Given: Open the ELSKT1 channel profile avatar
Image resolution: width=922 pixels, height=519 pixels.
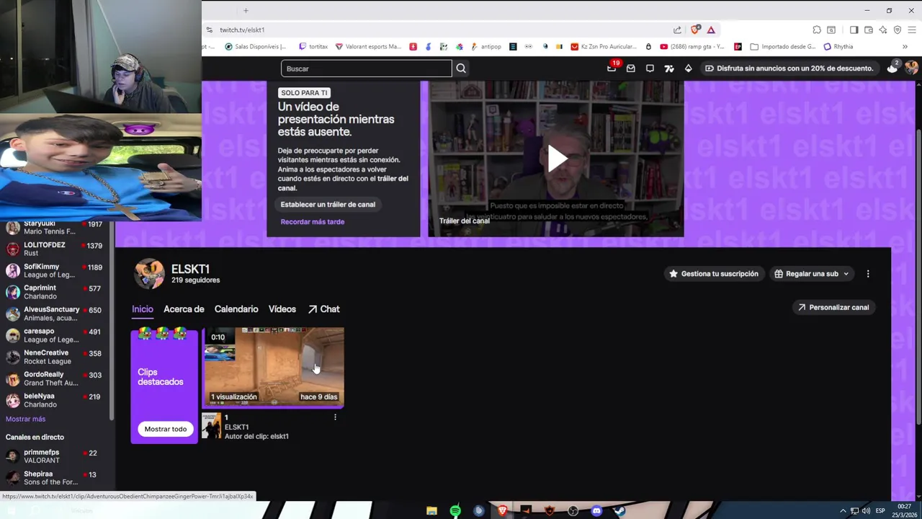Looking at the screenshot, I should pyautogui.click(x=150, y=274).
